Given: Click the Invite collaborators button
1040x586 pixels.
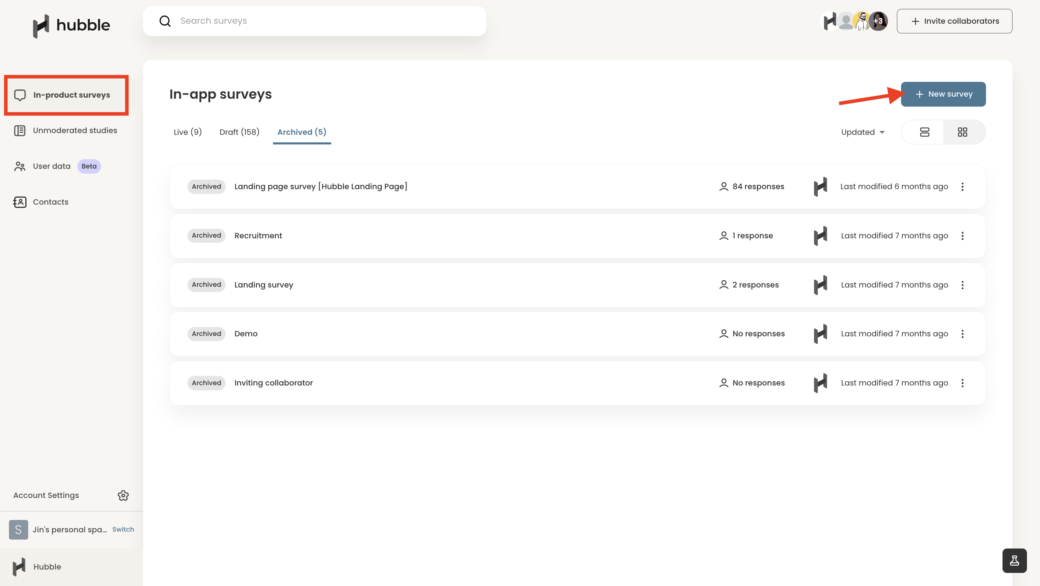Looking at the screenshot, I should pyautogui.click(x=954, y=21).
